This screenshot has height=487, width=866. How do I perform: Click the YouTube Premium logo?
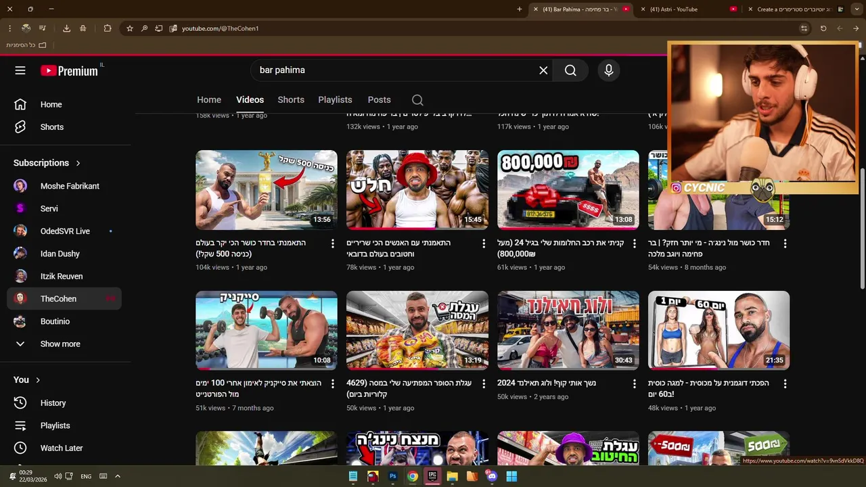point(69,70)
